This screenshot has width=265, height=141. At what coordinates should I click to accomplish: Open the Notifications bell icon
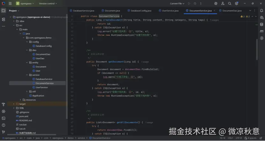pos(261,11)
